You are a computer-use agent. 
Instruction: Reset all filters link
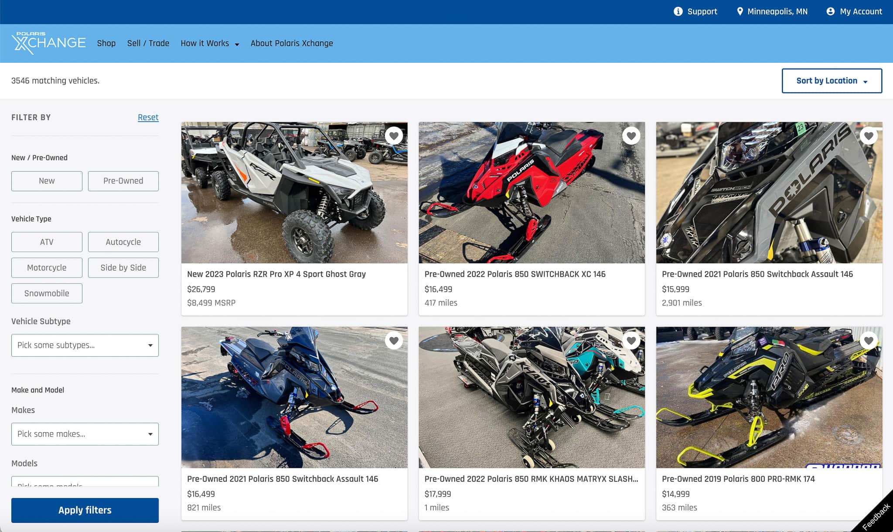148,117
